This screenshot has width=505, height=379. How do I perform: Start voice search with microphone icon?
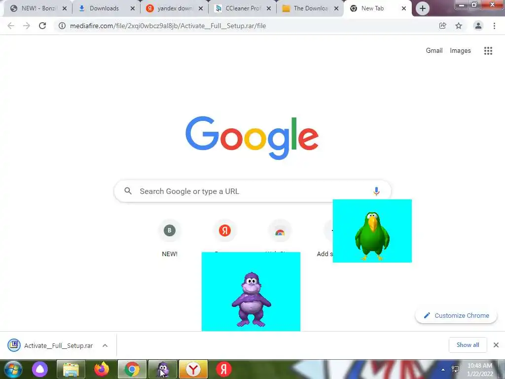376,191
